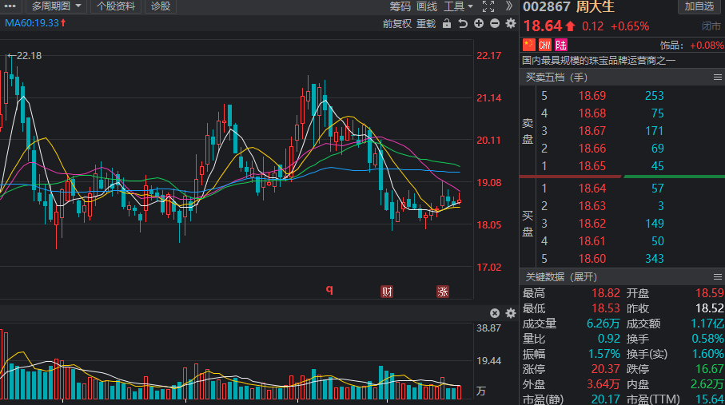Expand the 工具 tools dropdown
The image size is (725, 405).
click(459, 6)
